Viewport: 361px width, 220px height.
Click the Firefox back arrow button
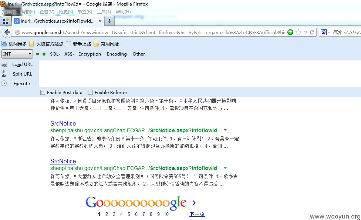7,32
